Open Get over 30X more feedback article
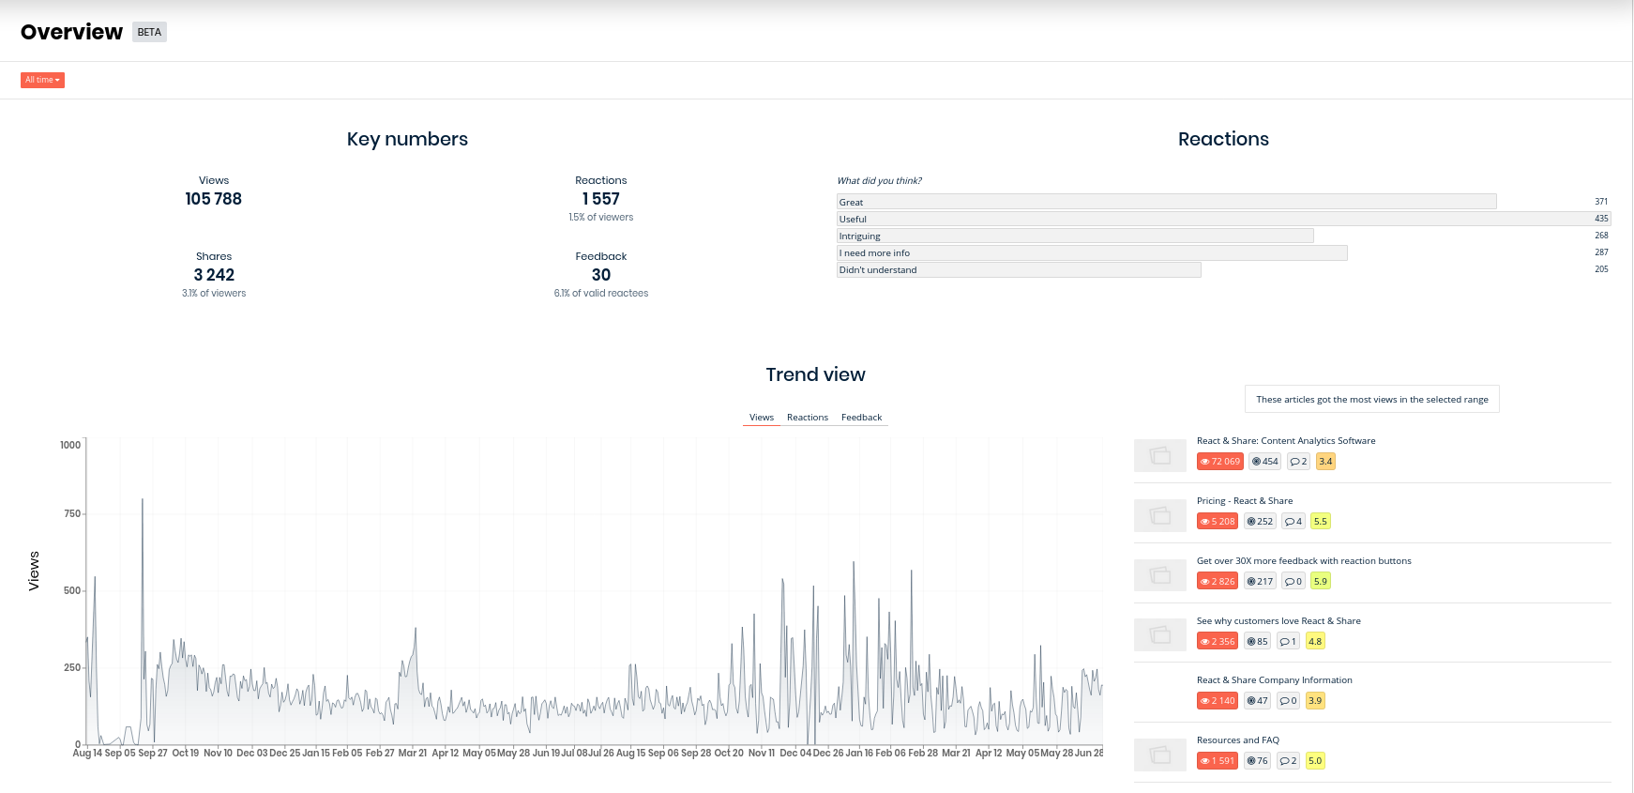This screenshot has height=793, width=1634. click(1304, 561)
